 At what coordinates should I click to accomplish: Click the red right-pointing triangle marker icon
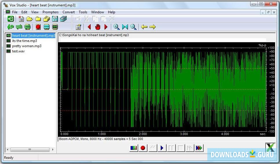pos(106,27)
